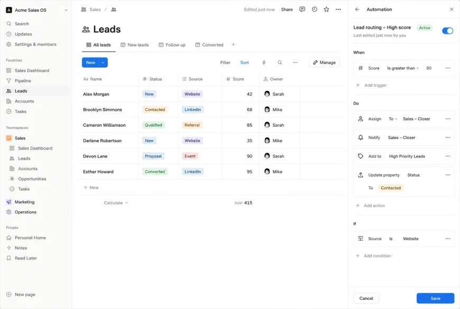Open options for the Add to action row
This screenshot has width=460, height=309.
pyautogui.click(x=448, y=156)
